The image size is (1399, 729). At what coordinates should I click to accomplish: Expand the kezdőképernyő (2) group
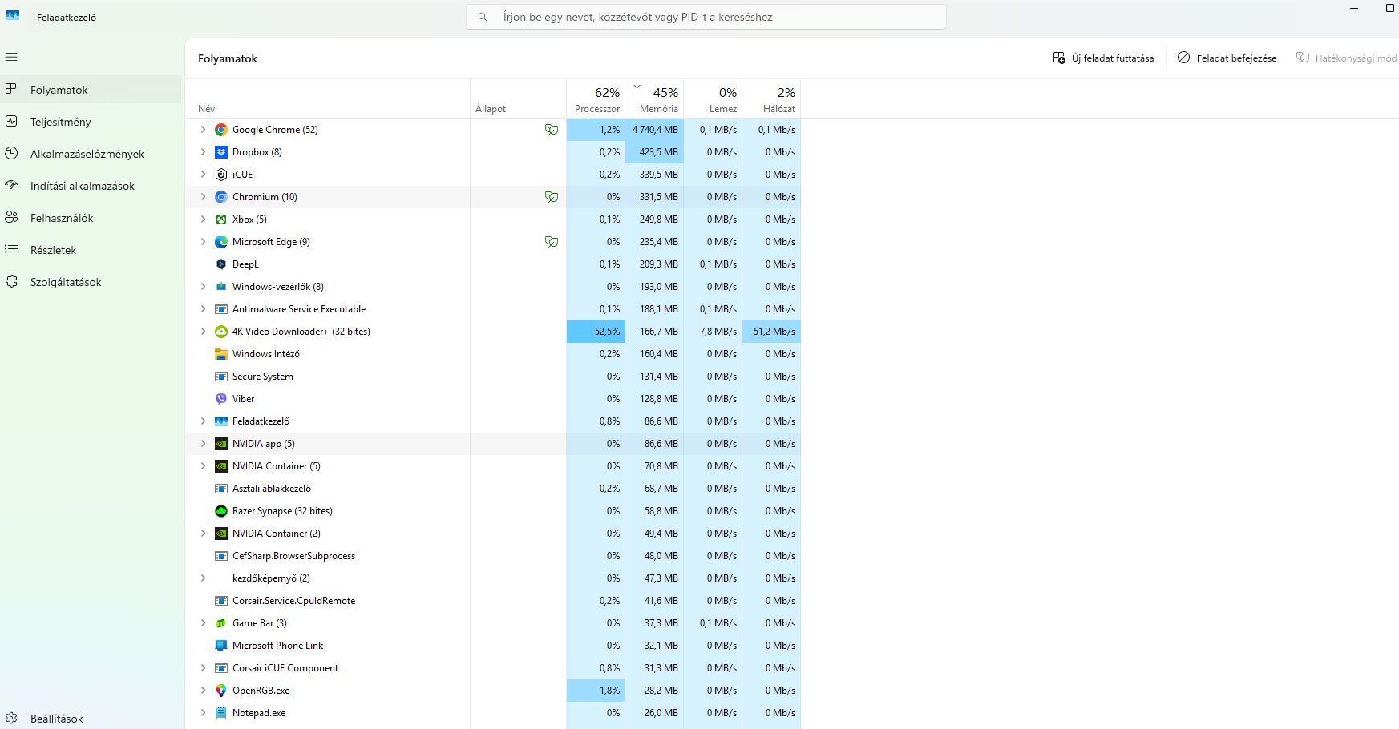pyautogui.click(x=203, y=578)
